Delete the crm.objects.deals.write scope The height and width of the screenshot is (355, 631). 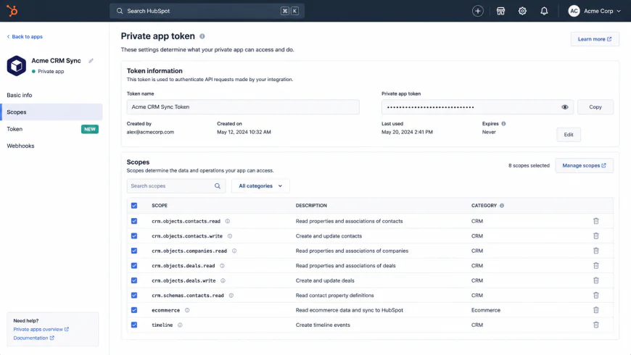[596, 280]
